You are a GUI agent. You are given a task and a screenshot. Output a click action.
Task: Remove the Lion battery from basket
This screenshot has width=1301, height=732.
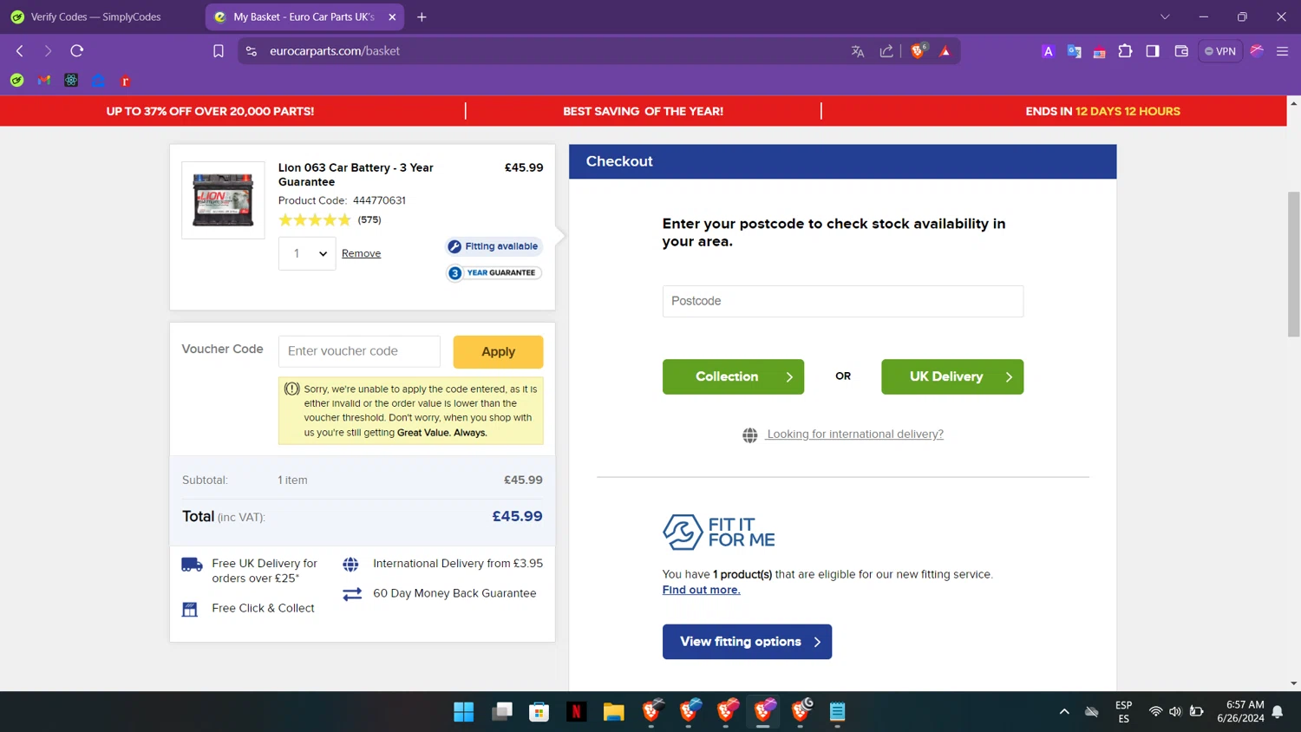[x=361, y=253]
